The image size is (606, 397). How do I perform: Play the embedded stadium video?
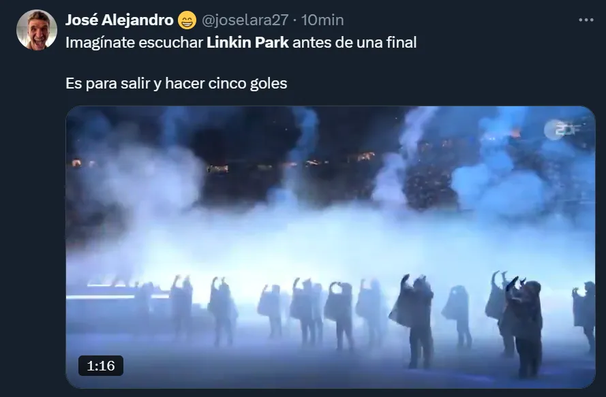click(331, 247)
